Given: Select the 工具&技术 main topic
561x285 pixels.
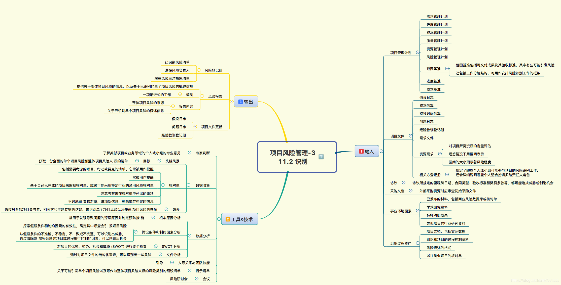Looking at the screenshot, I should pyautogui.click(x=239, y=219).
